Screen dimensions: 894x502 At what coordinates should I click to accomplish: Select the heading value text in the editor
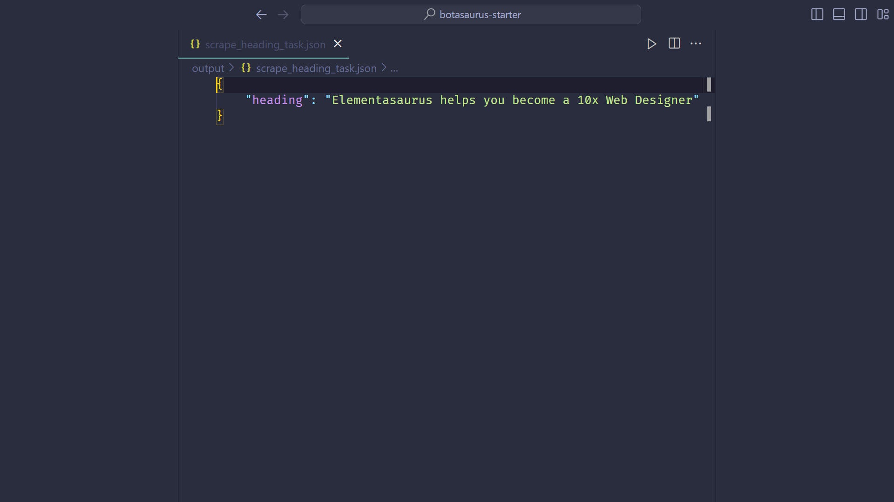pos(511,100)
